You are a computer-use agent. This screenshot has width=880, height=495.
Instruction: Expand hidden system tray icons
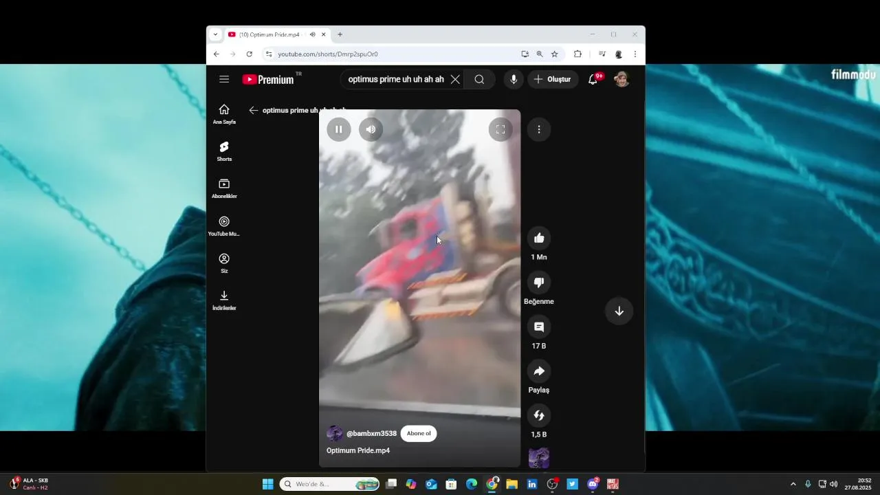pyautogui.click(x=793, y=484)
